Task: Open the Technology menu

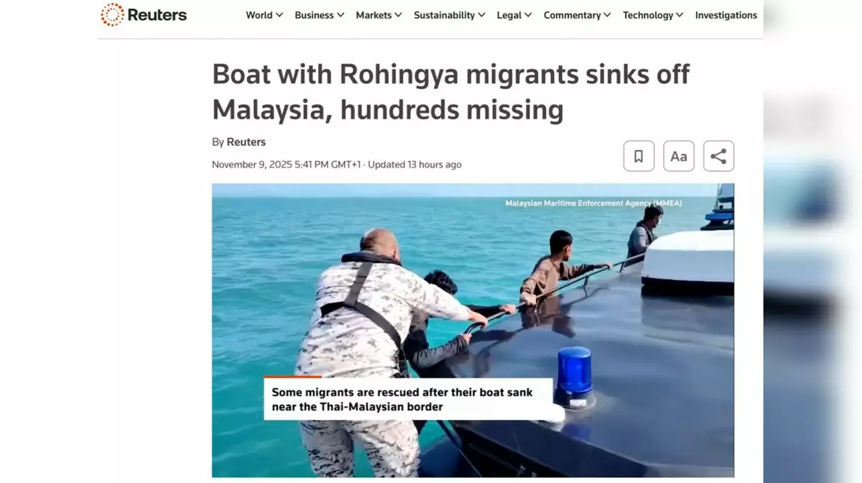Action: pyautogui.click(x=653, y=15)
